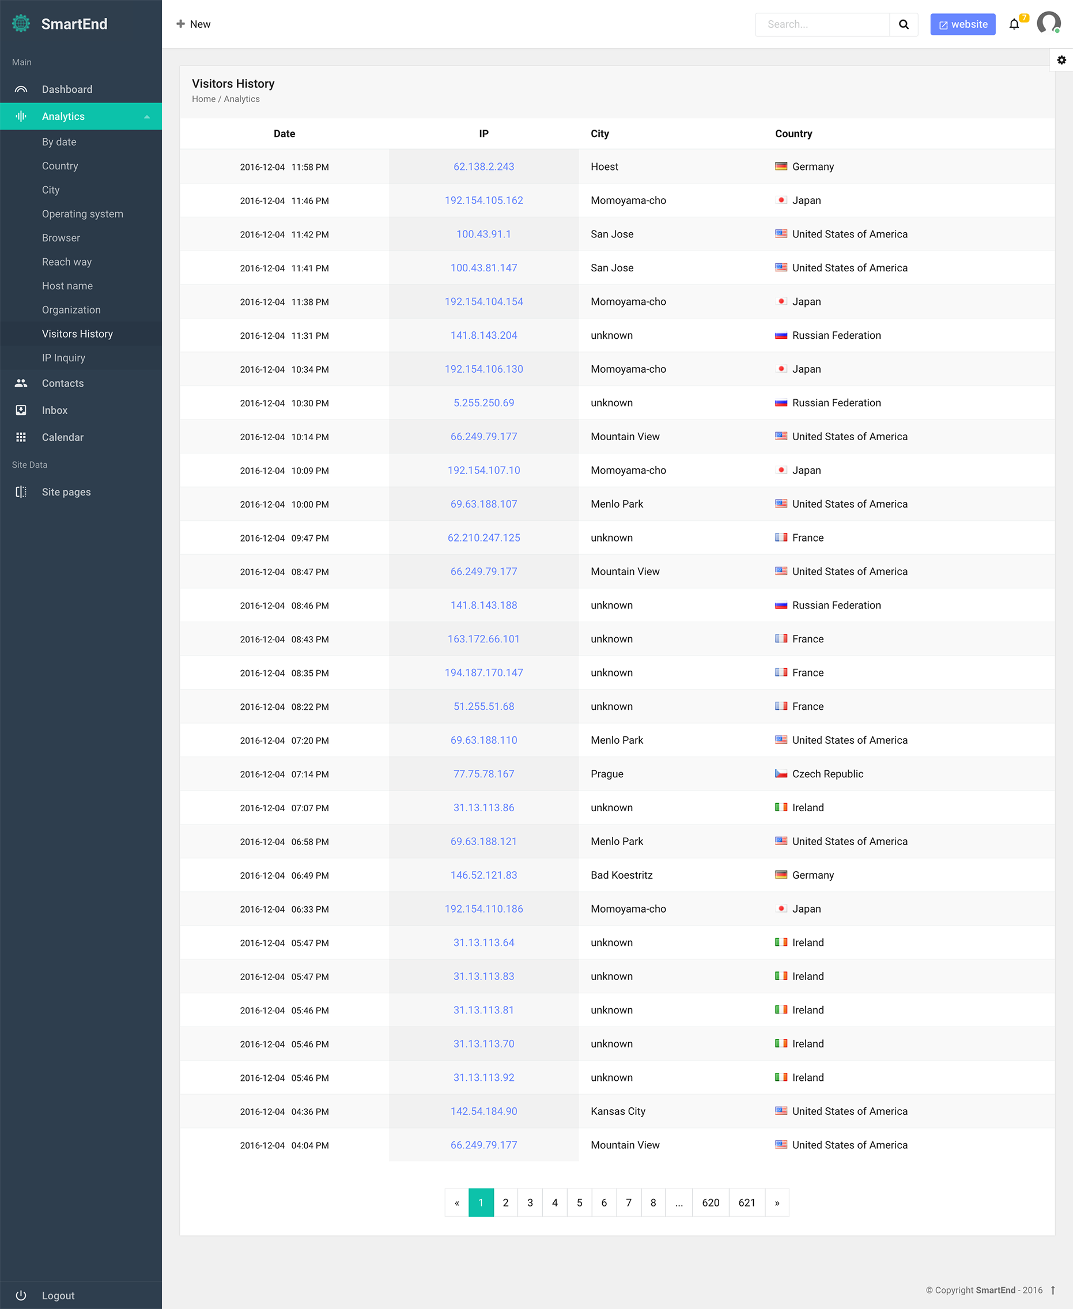Open the Country analytics page

(x=60, y=167)
